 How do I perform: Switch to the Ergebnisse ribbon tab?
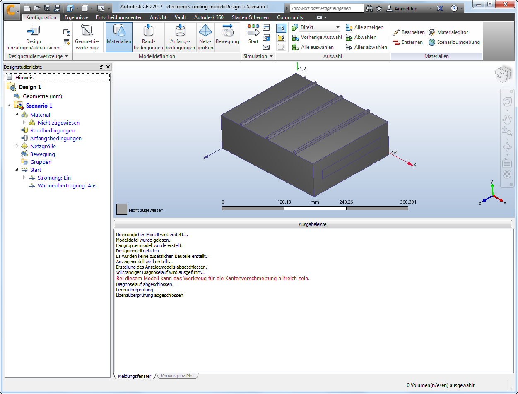pyautogui.click(x=76, y=17)
